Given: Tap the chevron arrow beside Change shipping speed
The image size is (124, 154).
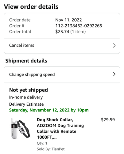Looking at the screenshot, I should point(114,74).
